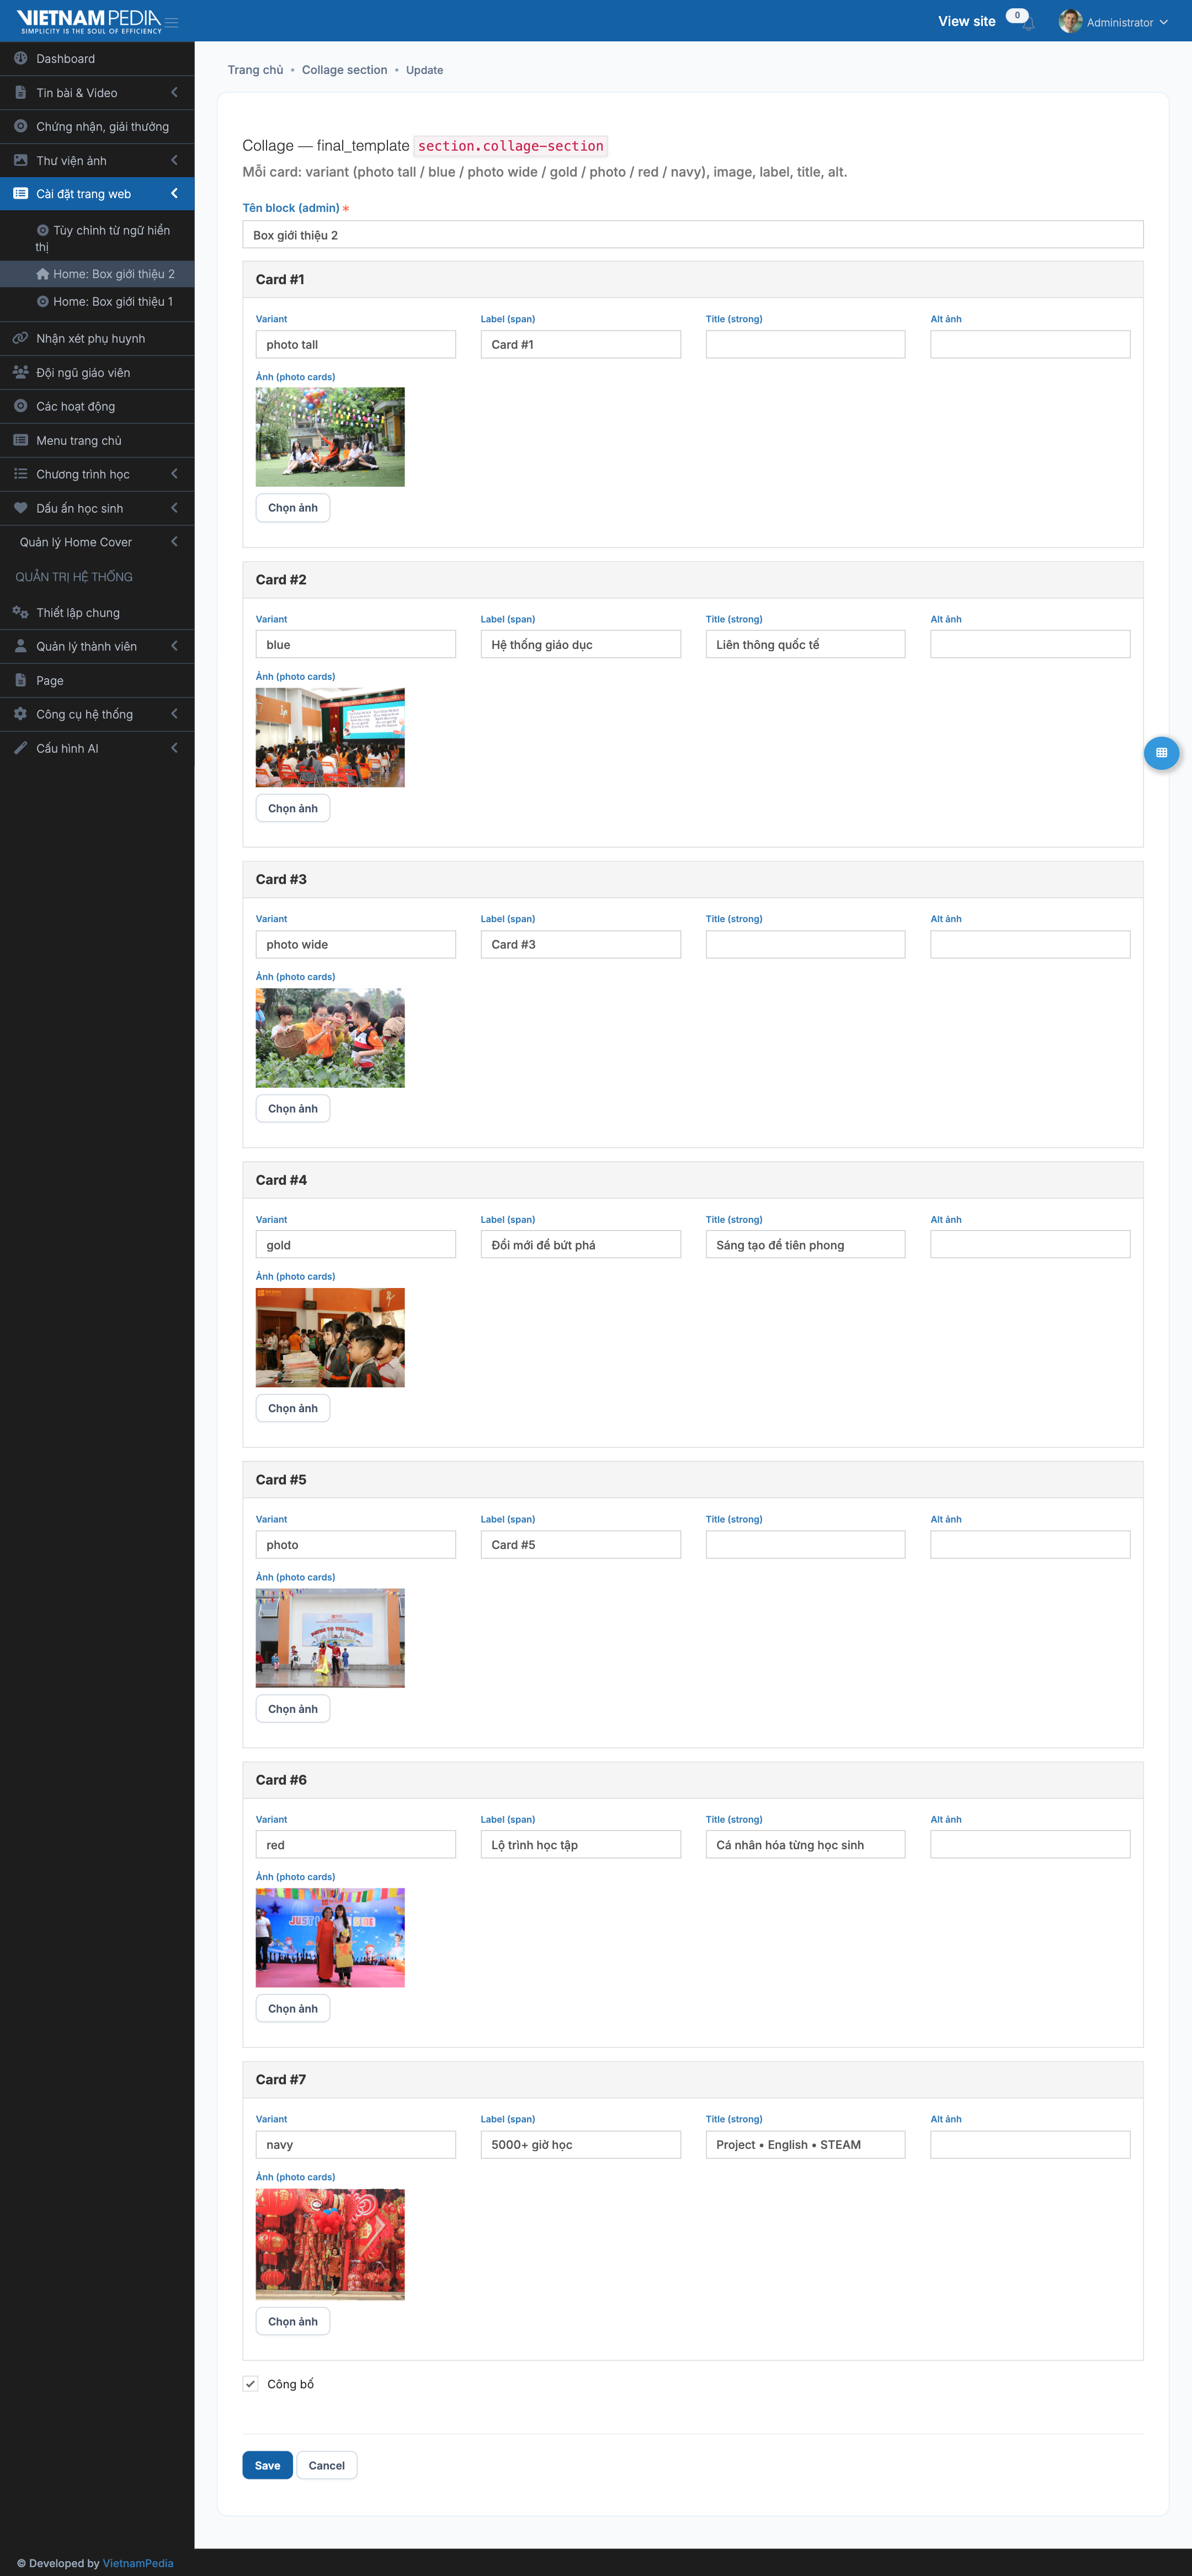Click the Chương trình học list icon
1192x2576 pixels.
[20, 474]
